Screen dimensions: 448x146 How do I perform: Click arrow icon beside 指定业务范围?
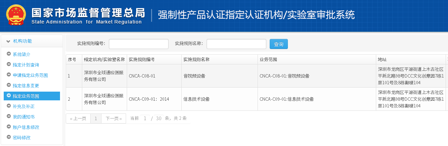pos(9,96)
